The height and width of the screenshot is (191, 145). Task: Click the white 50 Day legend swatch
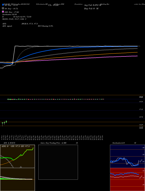pyautogui.click(x=3, y=8)
